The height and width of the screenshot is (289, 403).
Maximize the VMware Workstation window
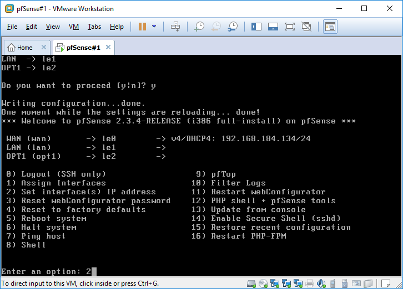pos(364,8)
